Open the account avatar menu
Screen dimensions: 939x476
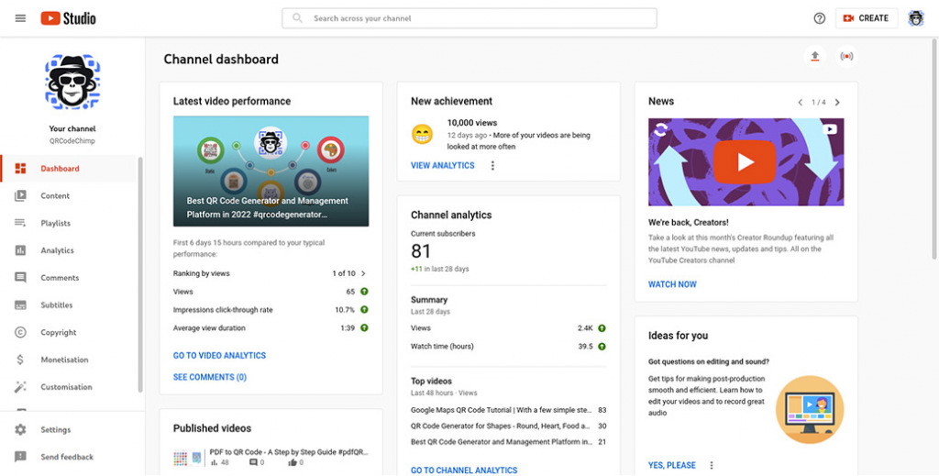click(916, 18)
